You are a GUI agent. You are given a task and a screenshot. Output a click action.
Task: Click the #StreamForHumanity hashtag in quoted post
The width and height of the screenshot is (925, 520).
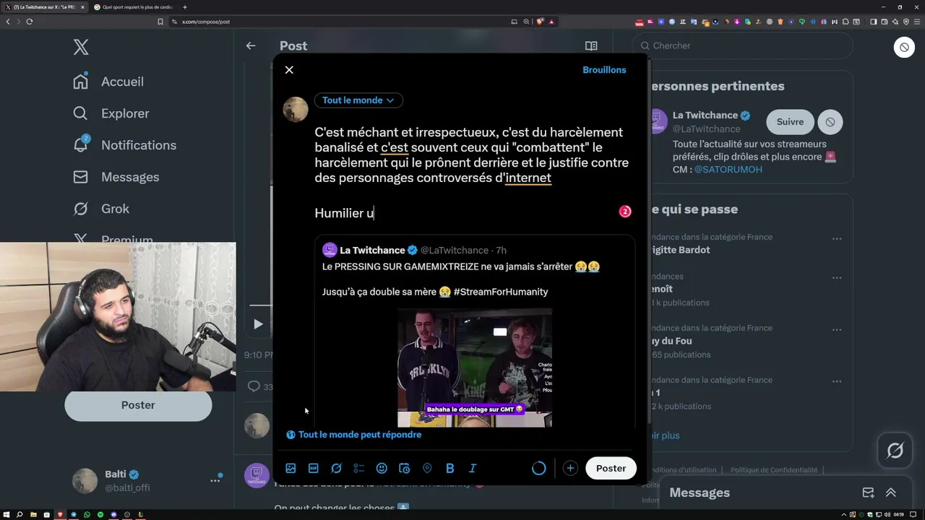501,292
